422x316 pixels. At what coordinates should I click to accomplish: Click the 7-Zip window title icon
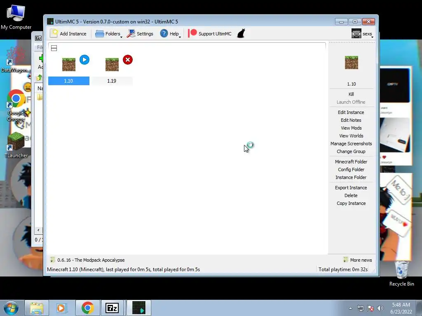click(x=38, y=38)
